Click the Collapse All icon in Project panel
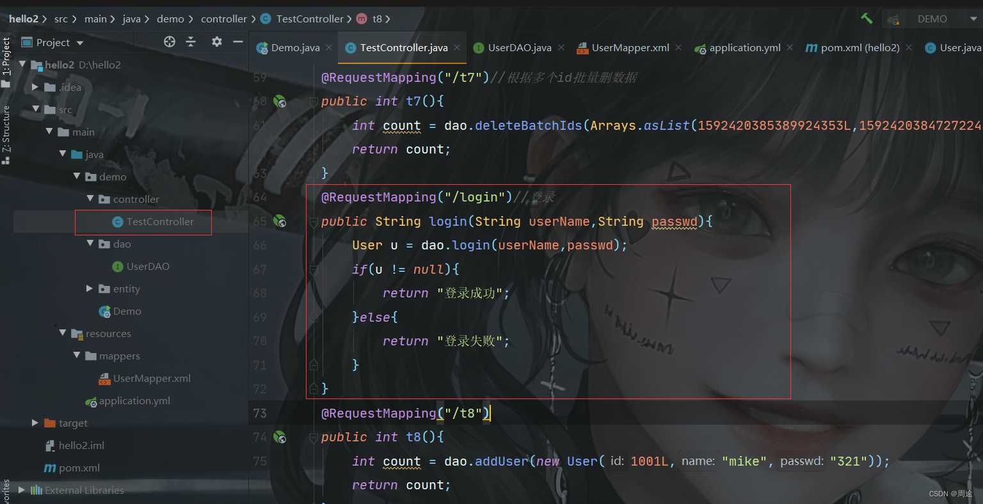The image size is (983, 504). pyautogui.click(x=191, y=42)
